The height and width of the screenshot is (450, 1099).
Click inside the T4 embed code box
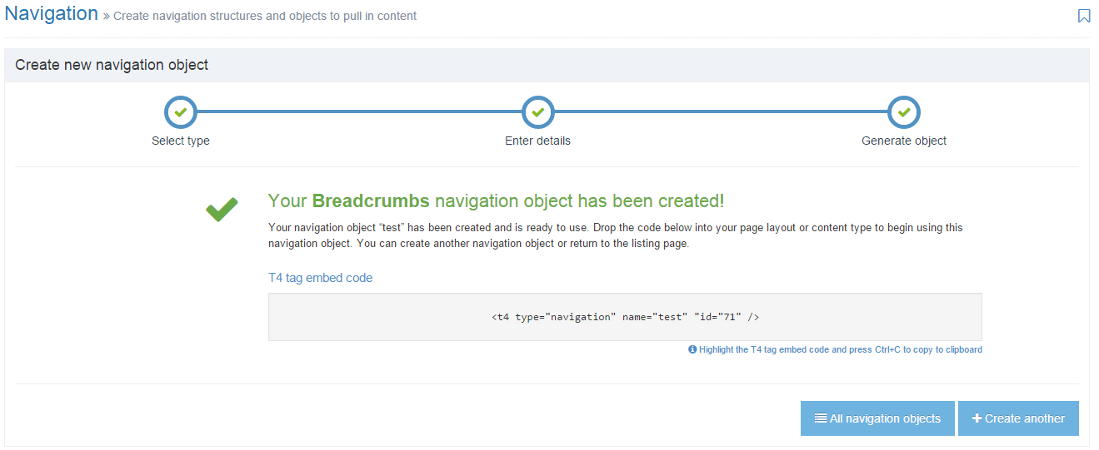625,317
